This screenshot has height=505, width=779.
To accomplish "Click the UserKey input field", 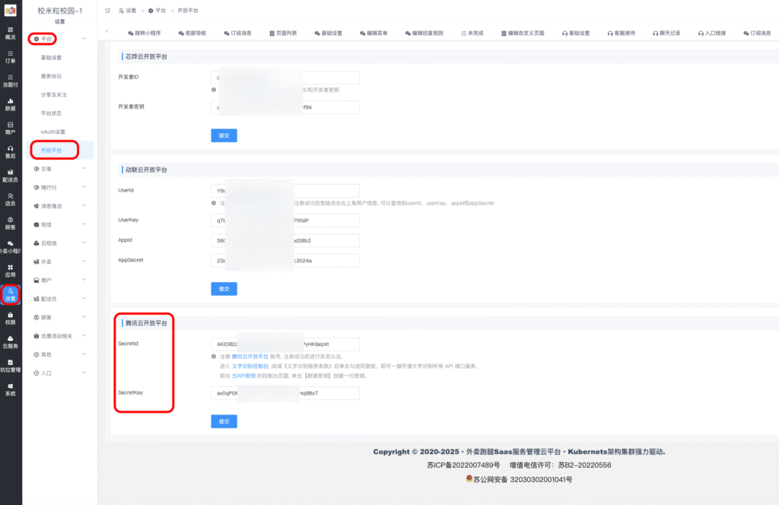I will click(x=285, y=221).
